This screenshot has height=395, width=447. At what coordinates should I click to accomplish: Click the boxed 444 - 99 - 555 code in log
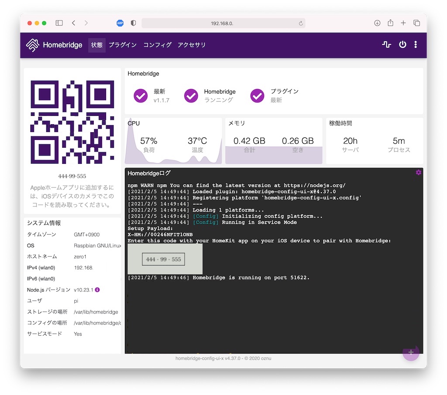pos(163,259)
